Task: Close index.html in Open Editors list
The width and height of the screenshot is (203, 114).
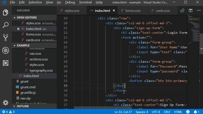Action: click(18, 29)
